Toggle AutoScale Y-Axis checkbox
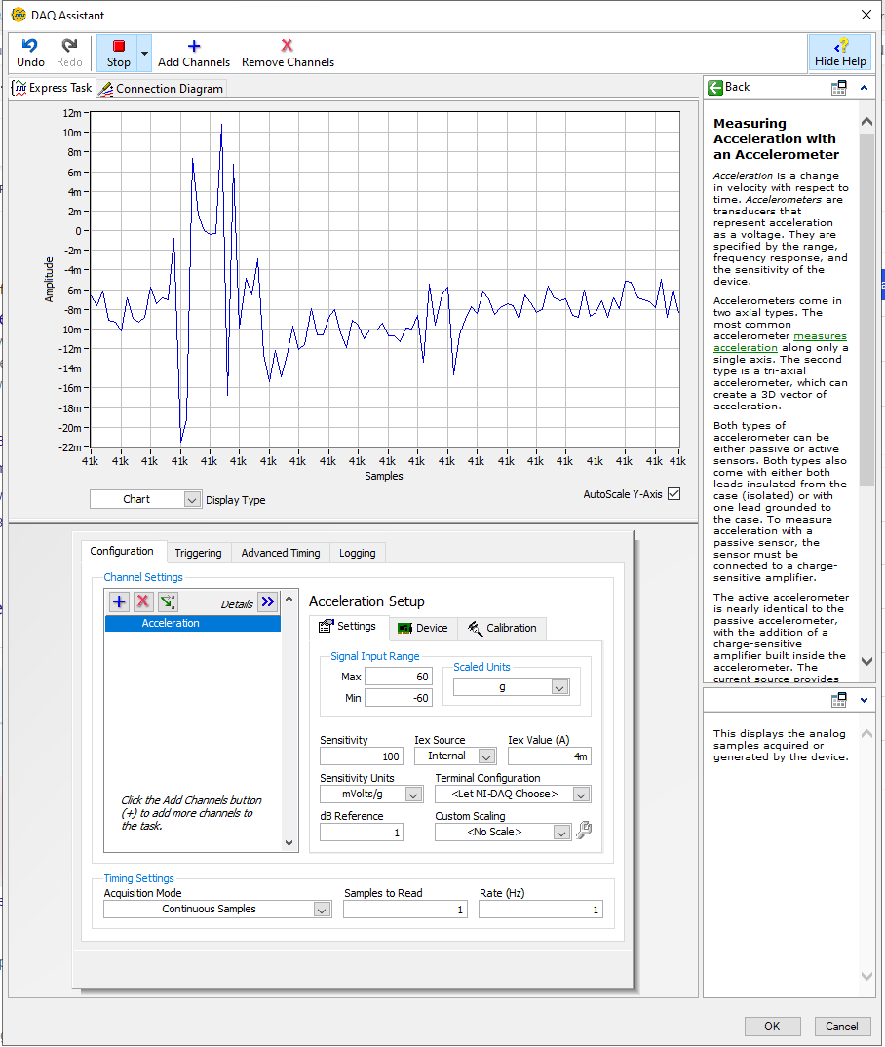Image resolution: width=885 pixels, height=1047 pixels. 674,494
